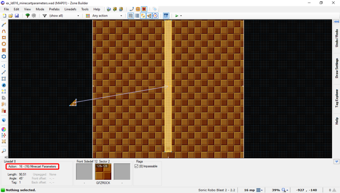Viewport: 340px width, 193px height.
Task: Toggle the first grid view button in toolbar
Action: point(130,16)
